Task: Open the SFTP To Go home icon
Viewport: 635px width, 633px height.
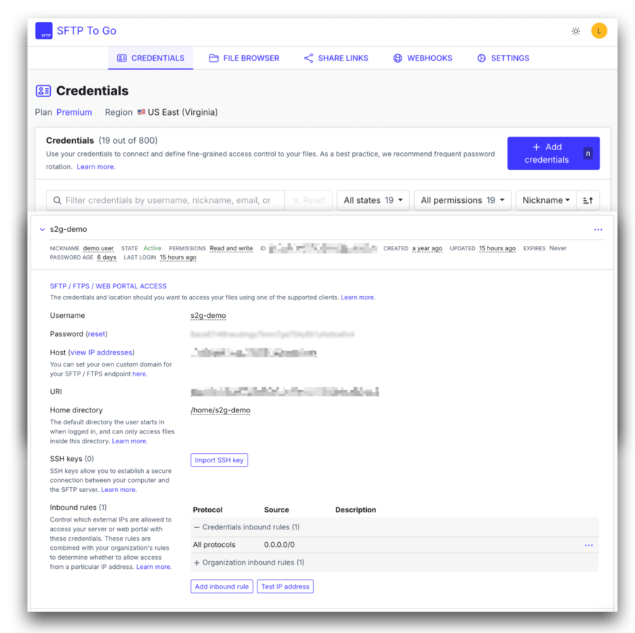Action: [44, 30]
